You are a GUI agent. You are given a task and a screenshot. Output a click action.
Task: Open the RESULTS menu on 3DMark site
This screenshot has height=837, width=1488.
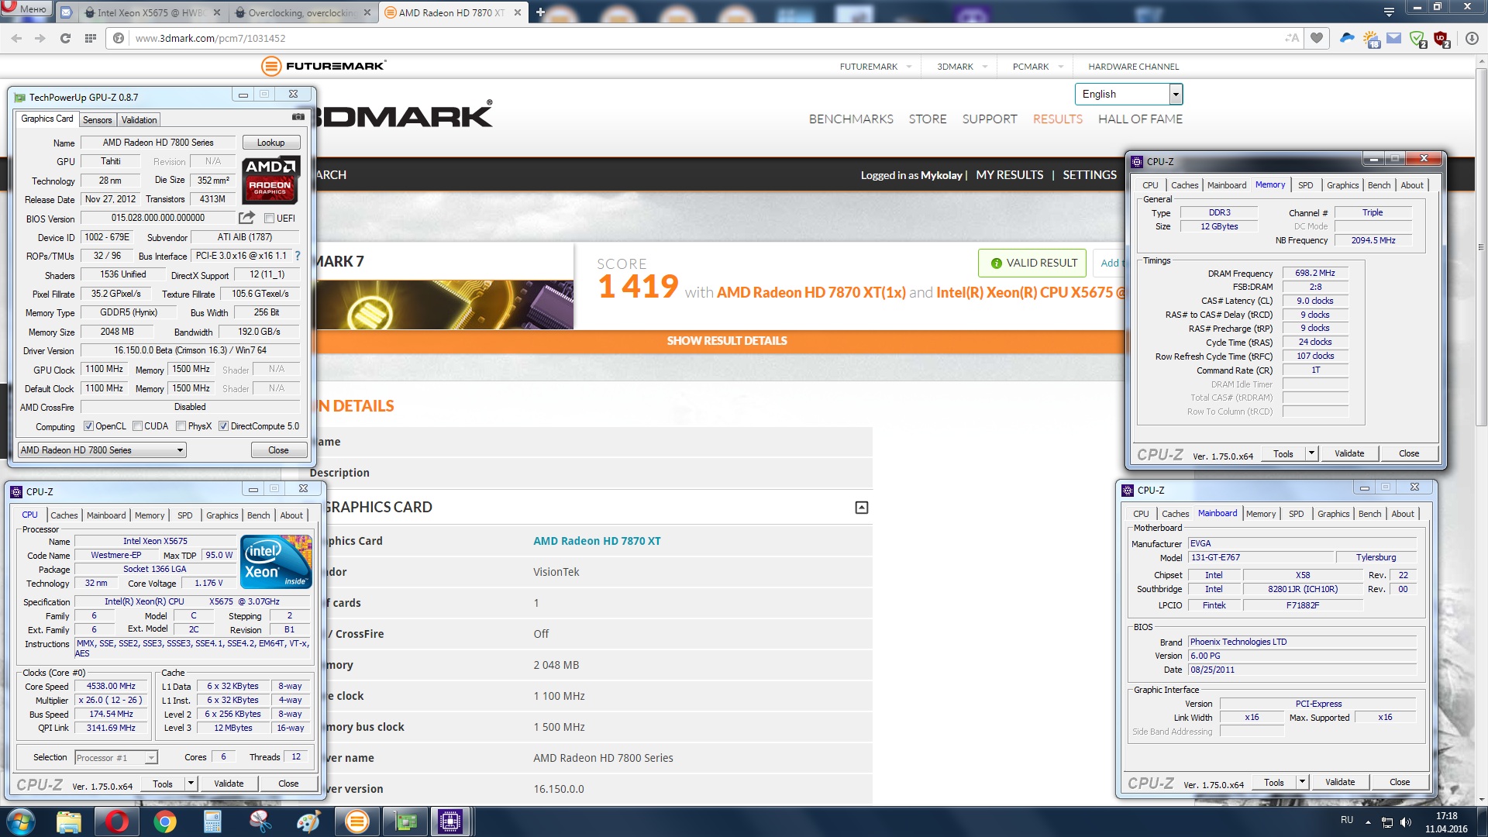coord(1057,119)
